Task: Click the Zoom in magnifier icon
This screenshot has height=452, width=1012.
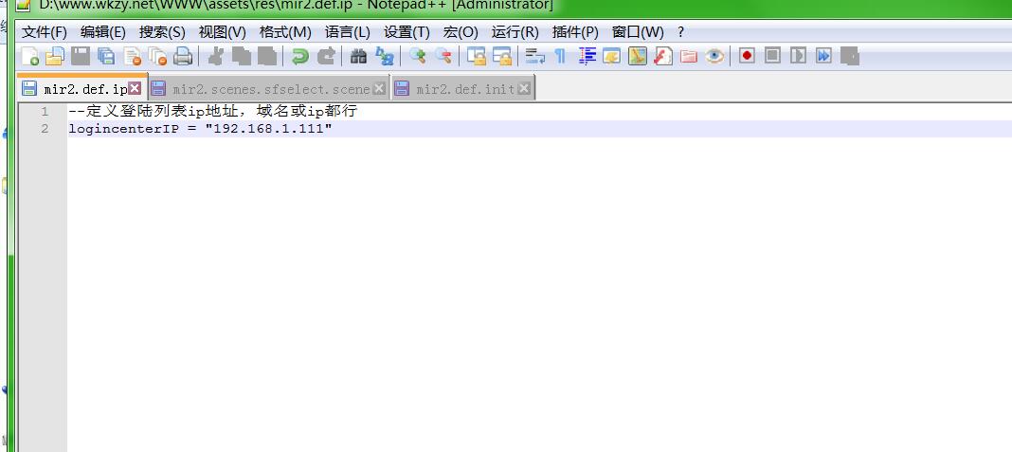Action: [417, 56]
